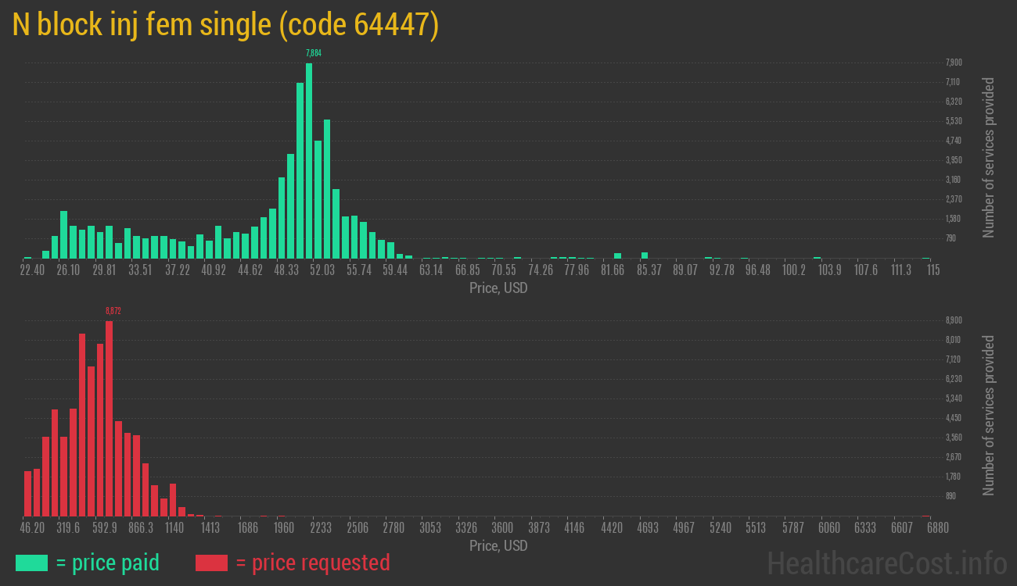Click the 22.40 tick on the upper price axis

[x=32, y=270]
